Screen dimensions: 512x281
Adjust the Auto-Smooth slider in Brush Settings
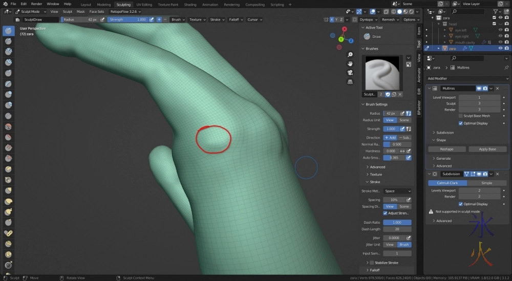pyautogui.click(x=393, y=158)
